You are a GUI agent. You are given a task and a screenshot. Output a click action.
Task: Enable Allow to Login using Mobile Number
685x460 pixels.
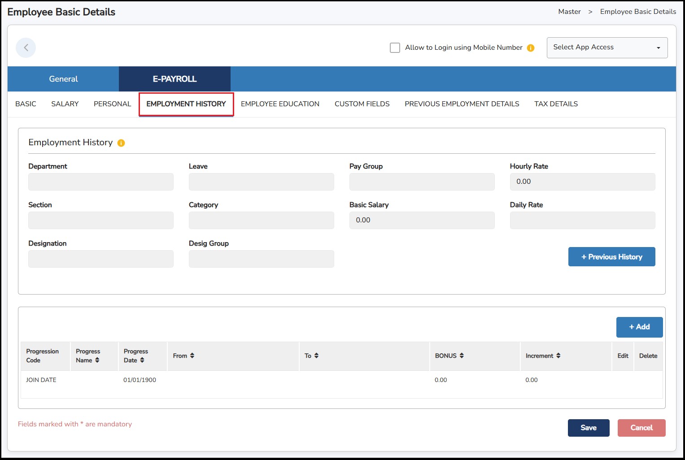click(395, 48)
